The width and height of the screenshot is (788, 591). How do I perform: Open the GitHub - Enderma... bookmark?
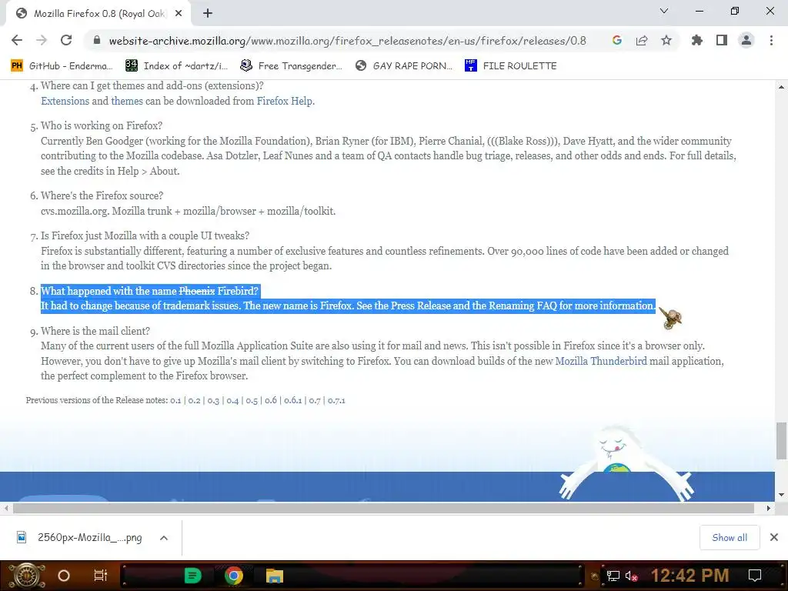(62, 66)
